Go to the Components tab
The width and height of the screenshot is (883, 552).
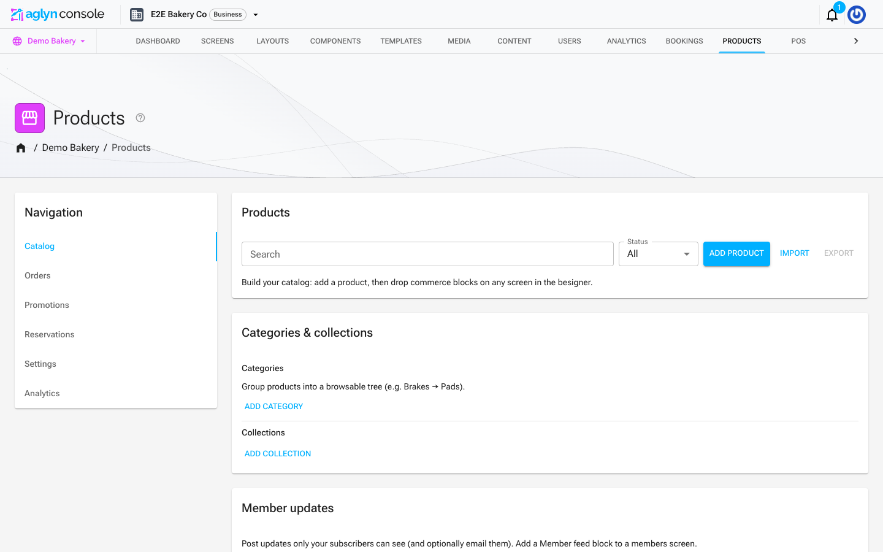pos(335,41)
